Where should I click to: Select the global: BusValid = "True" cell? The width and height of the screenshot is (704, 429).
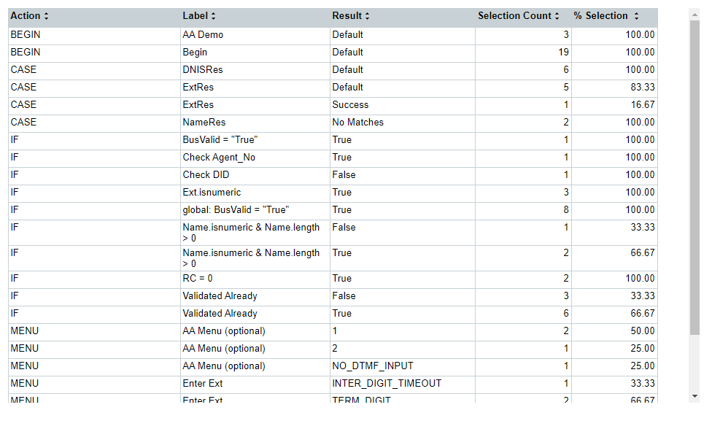pos(255,210)
